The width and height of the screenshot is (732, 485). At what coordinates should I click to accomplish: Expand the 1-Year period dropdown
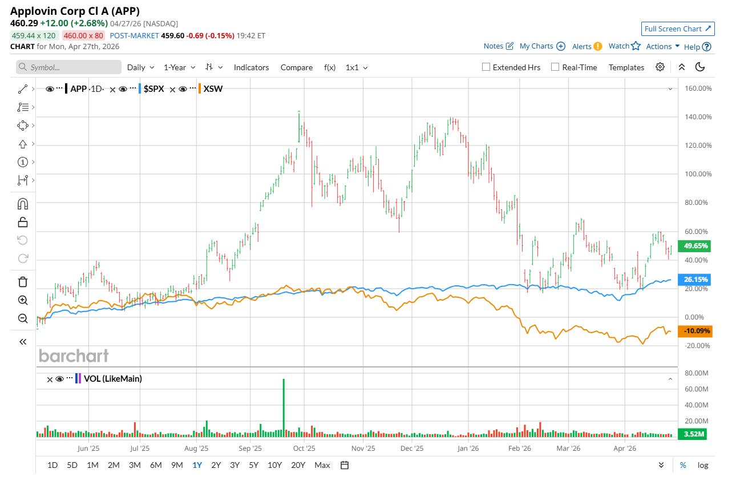(179, 67)
